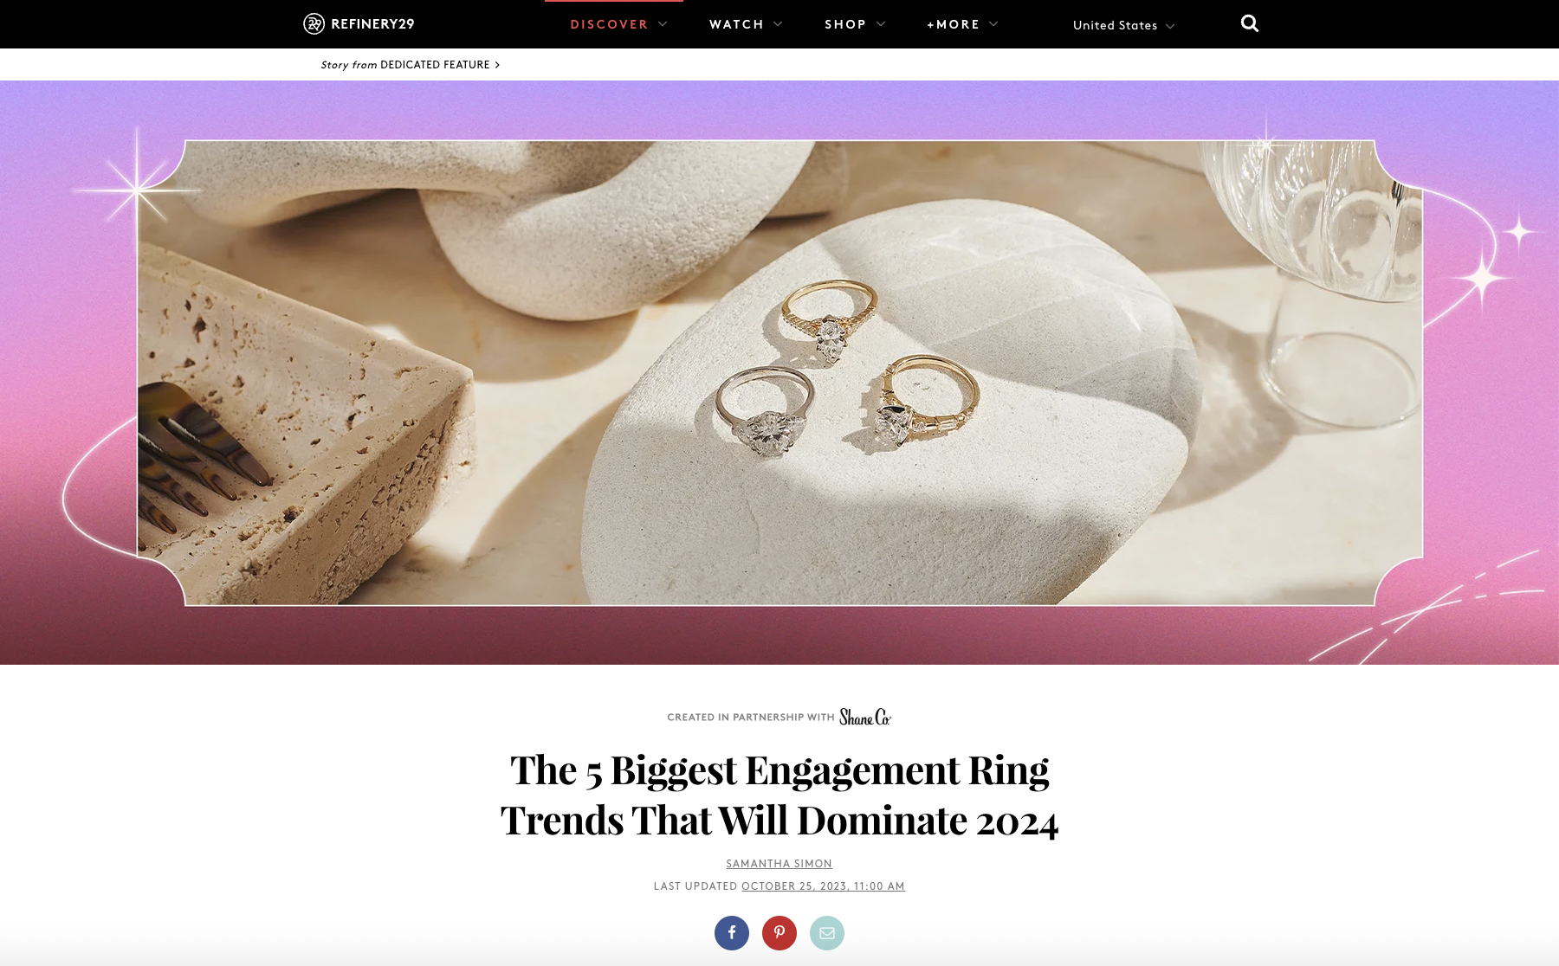Expand the Discover dropdown chevron
Screen dimensions: 1559x966
click(x=663, y=24)
